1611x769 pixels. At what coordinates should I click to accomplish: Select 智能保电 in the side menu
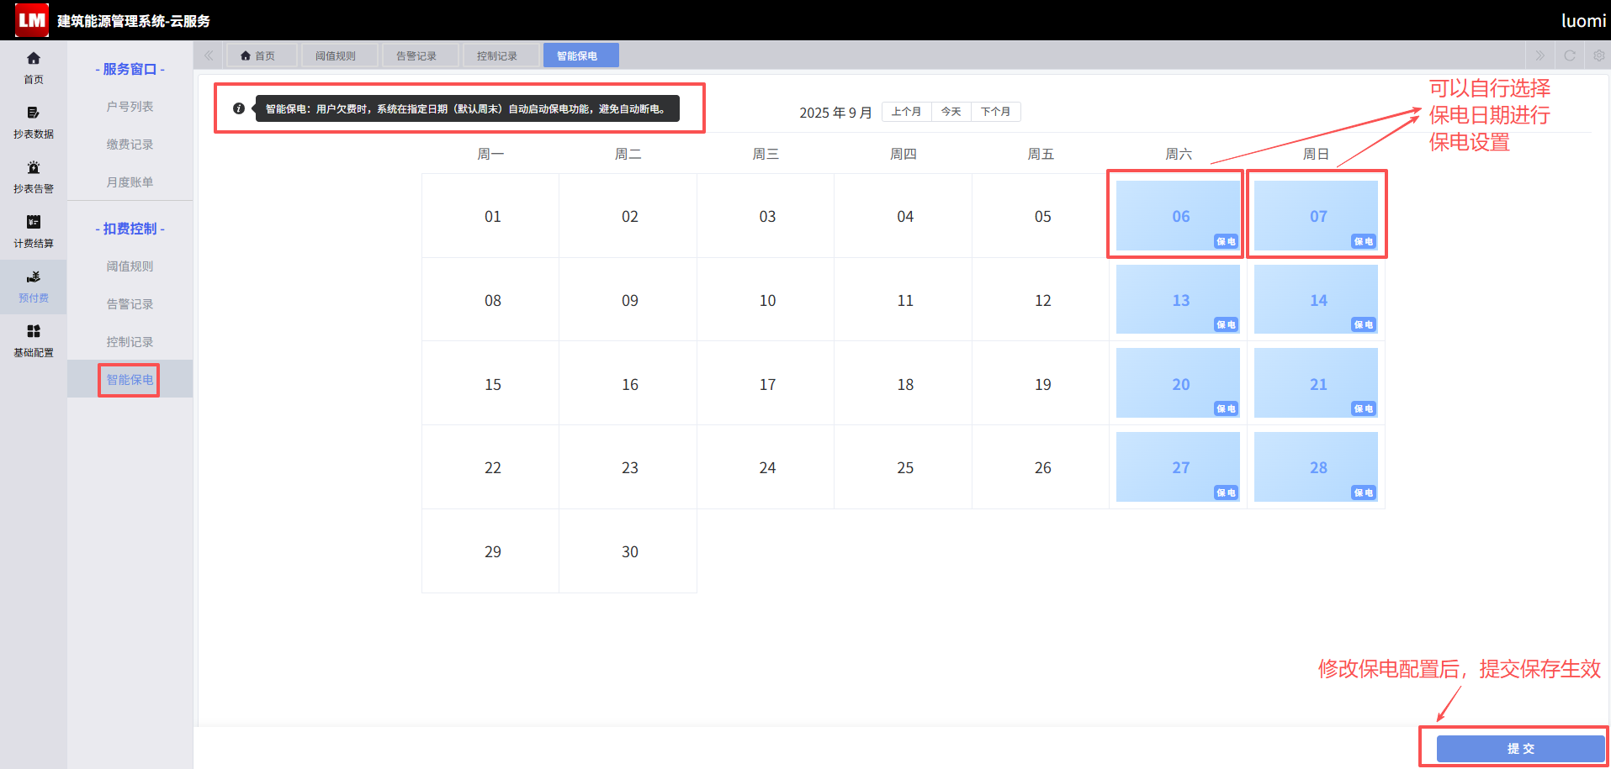coord(130,380)
